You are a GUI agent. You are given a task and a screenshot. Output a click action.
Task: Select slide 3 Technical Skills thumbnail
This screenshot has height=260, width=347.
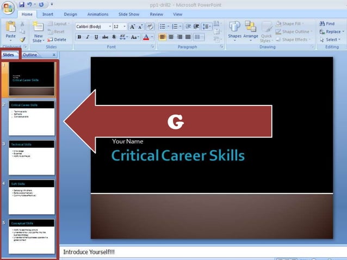[x=32, y=157]
